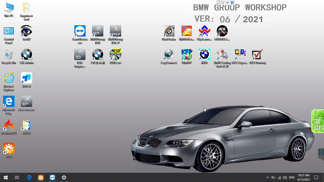The image size is (324, 182).
Task: Pause the session via blue pause button
Action: coord(232,2)
